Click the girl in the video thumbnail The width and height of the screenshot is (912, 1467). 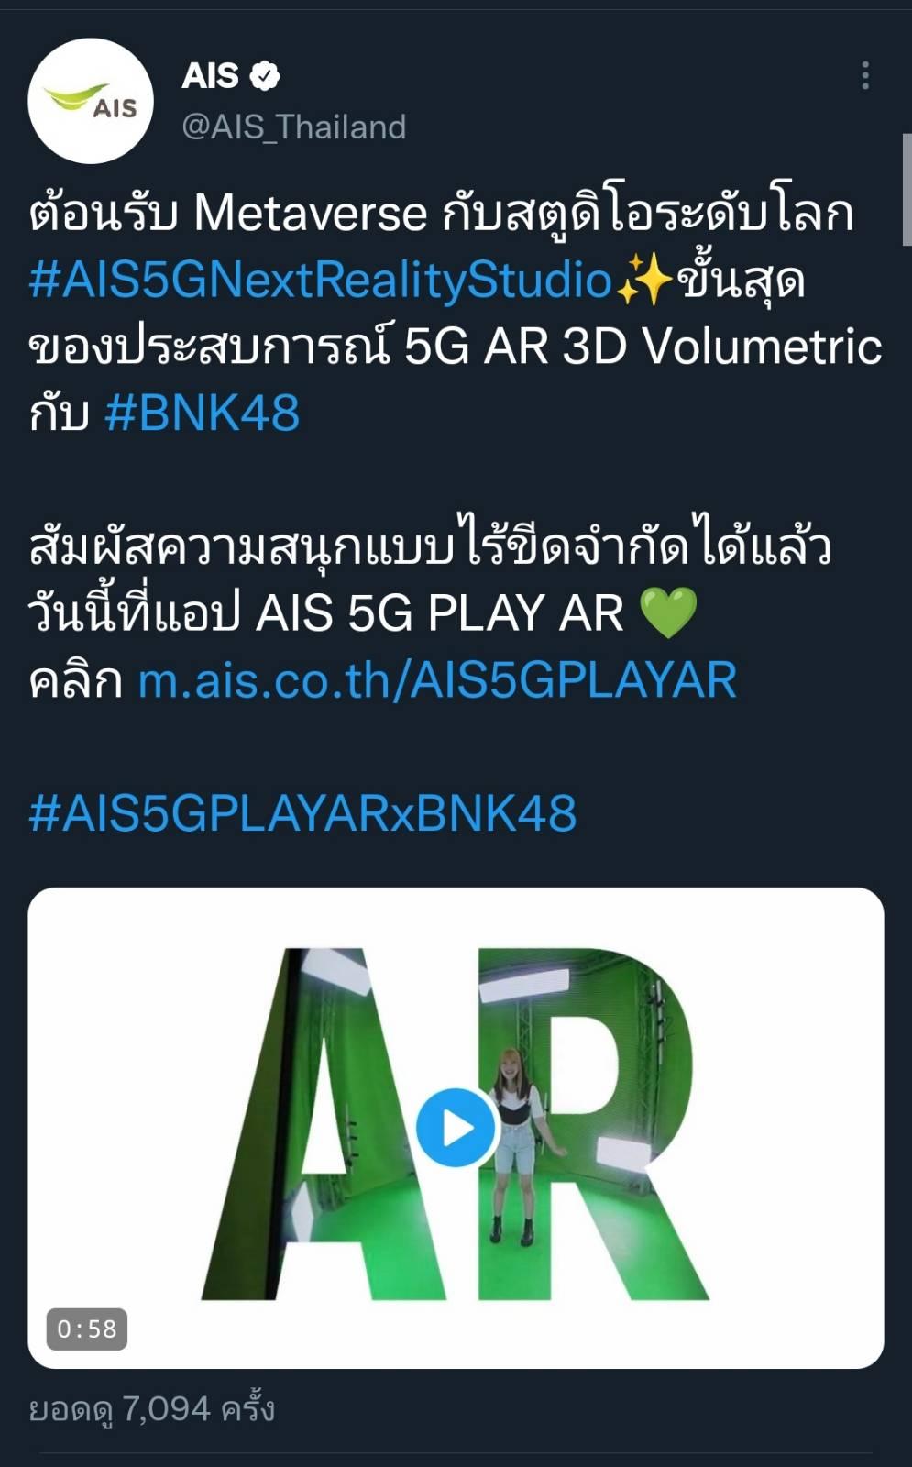pos(516,1146)
